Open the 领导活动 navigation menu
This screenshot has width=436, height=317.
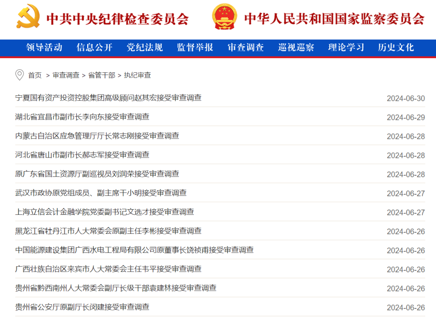tap(44, 48)
